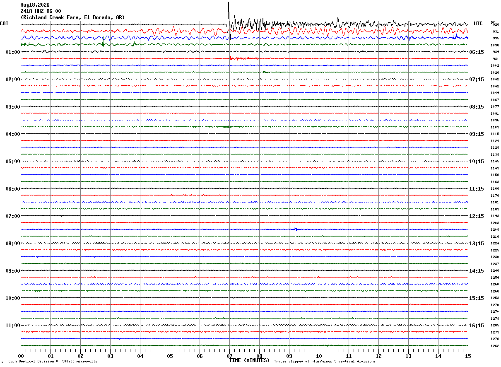
Task: Click the "06:00" CDT hour label
Action: (13, 189)
